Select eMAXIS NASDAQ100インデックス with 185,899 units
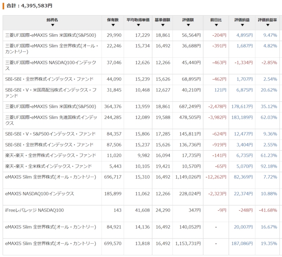The width and height of the screenshot is (282, 257). [39, 194]
